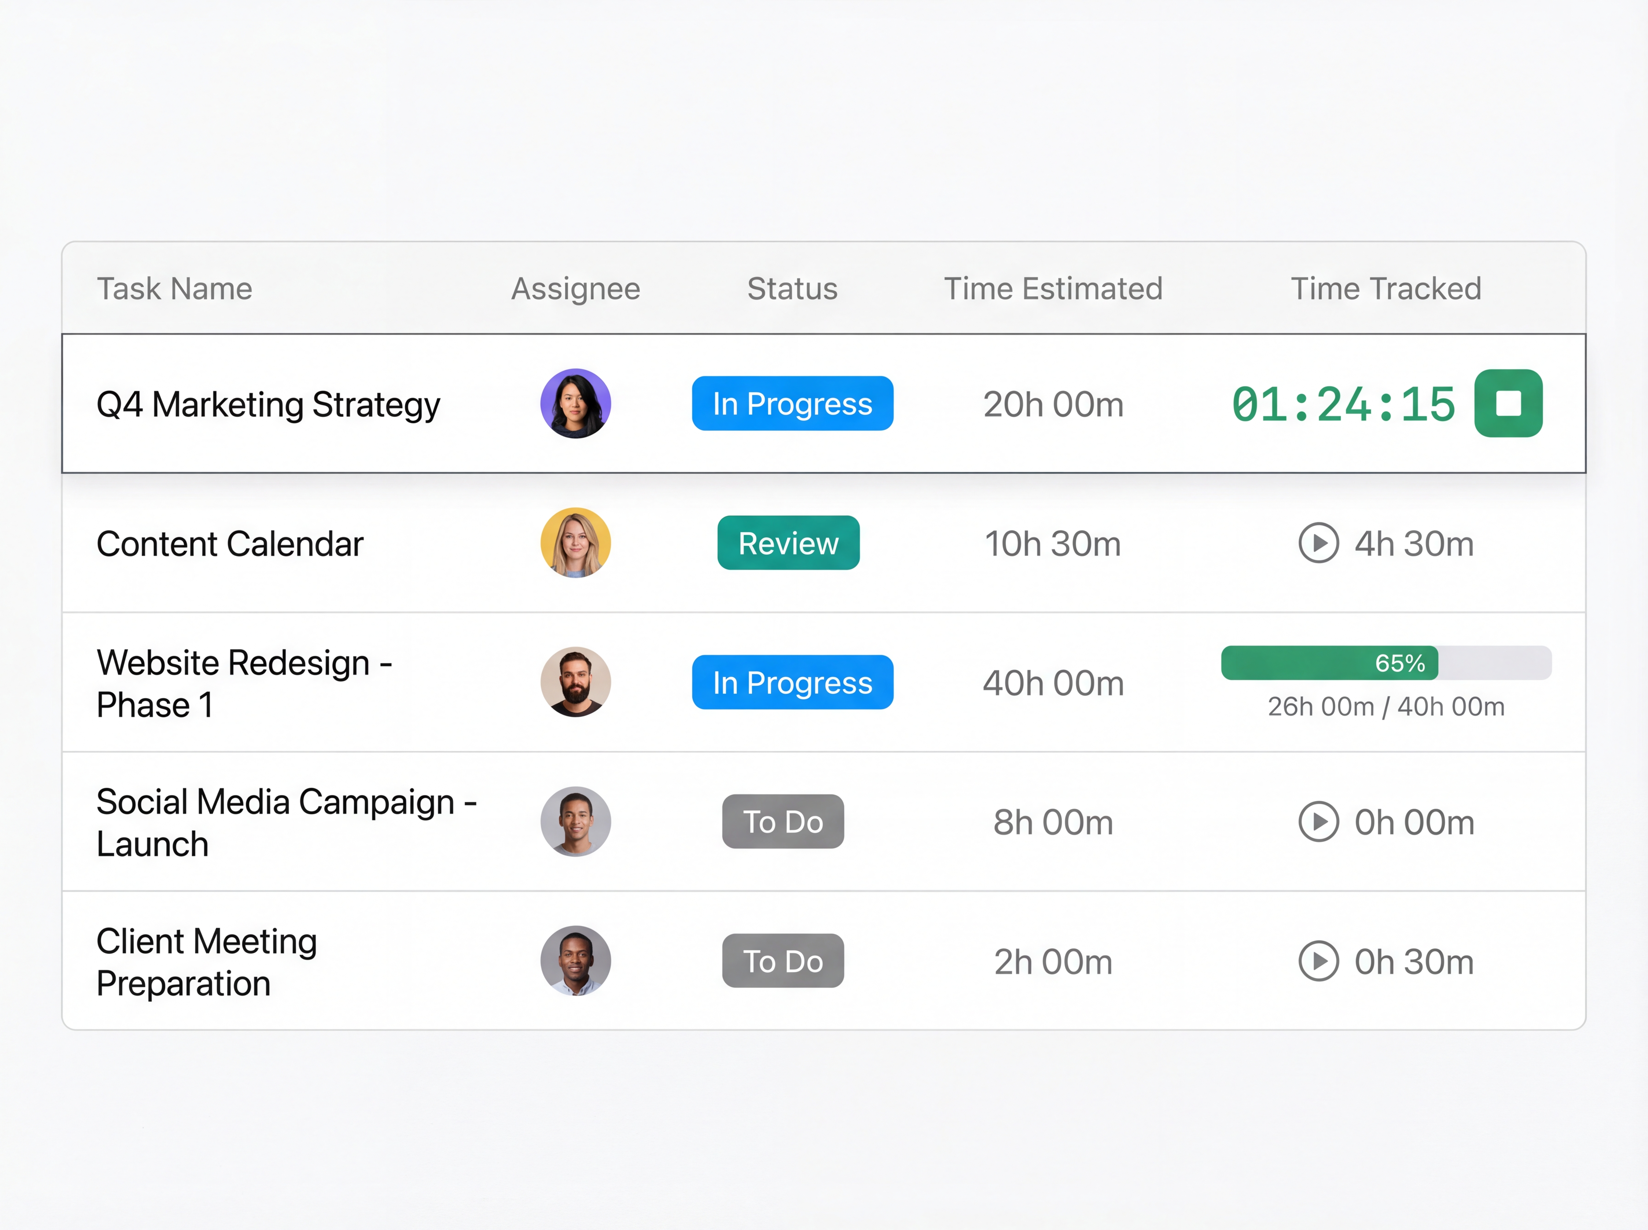Stop the running Q4 Marketing Strategy timer
1648x1230 pixels.
(x=1508, y=403)
